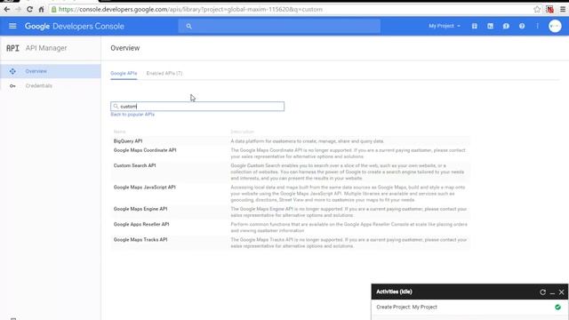The width and height of the screenshot is (569, 320).
Task: Close the Activities panel
Action: coord(562,292)
